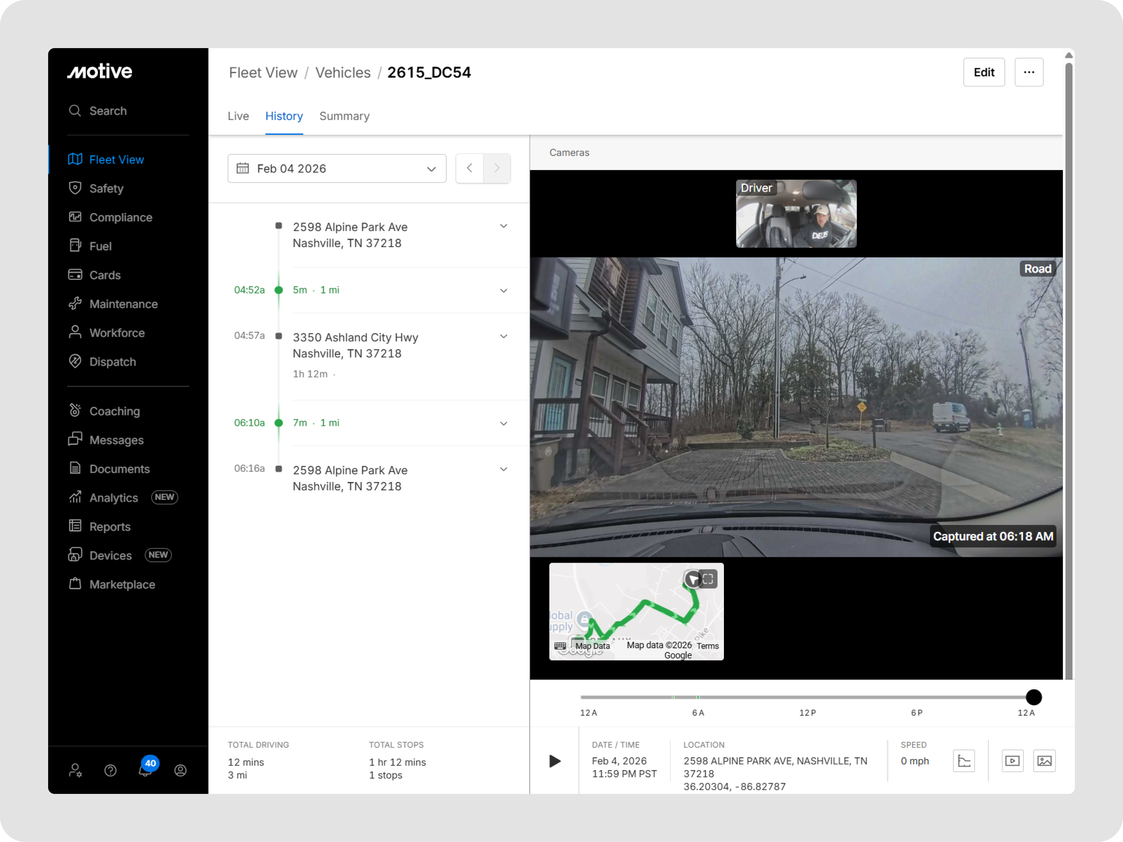Click the timeline scrubber handle
1123x842 pixels.
point(1033,697)
